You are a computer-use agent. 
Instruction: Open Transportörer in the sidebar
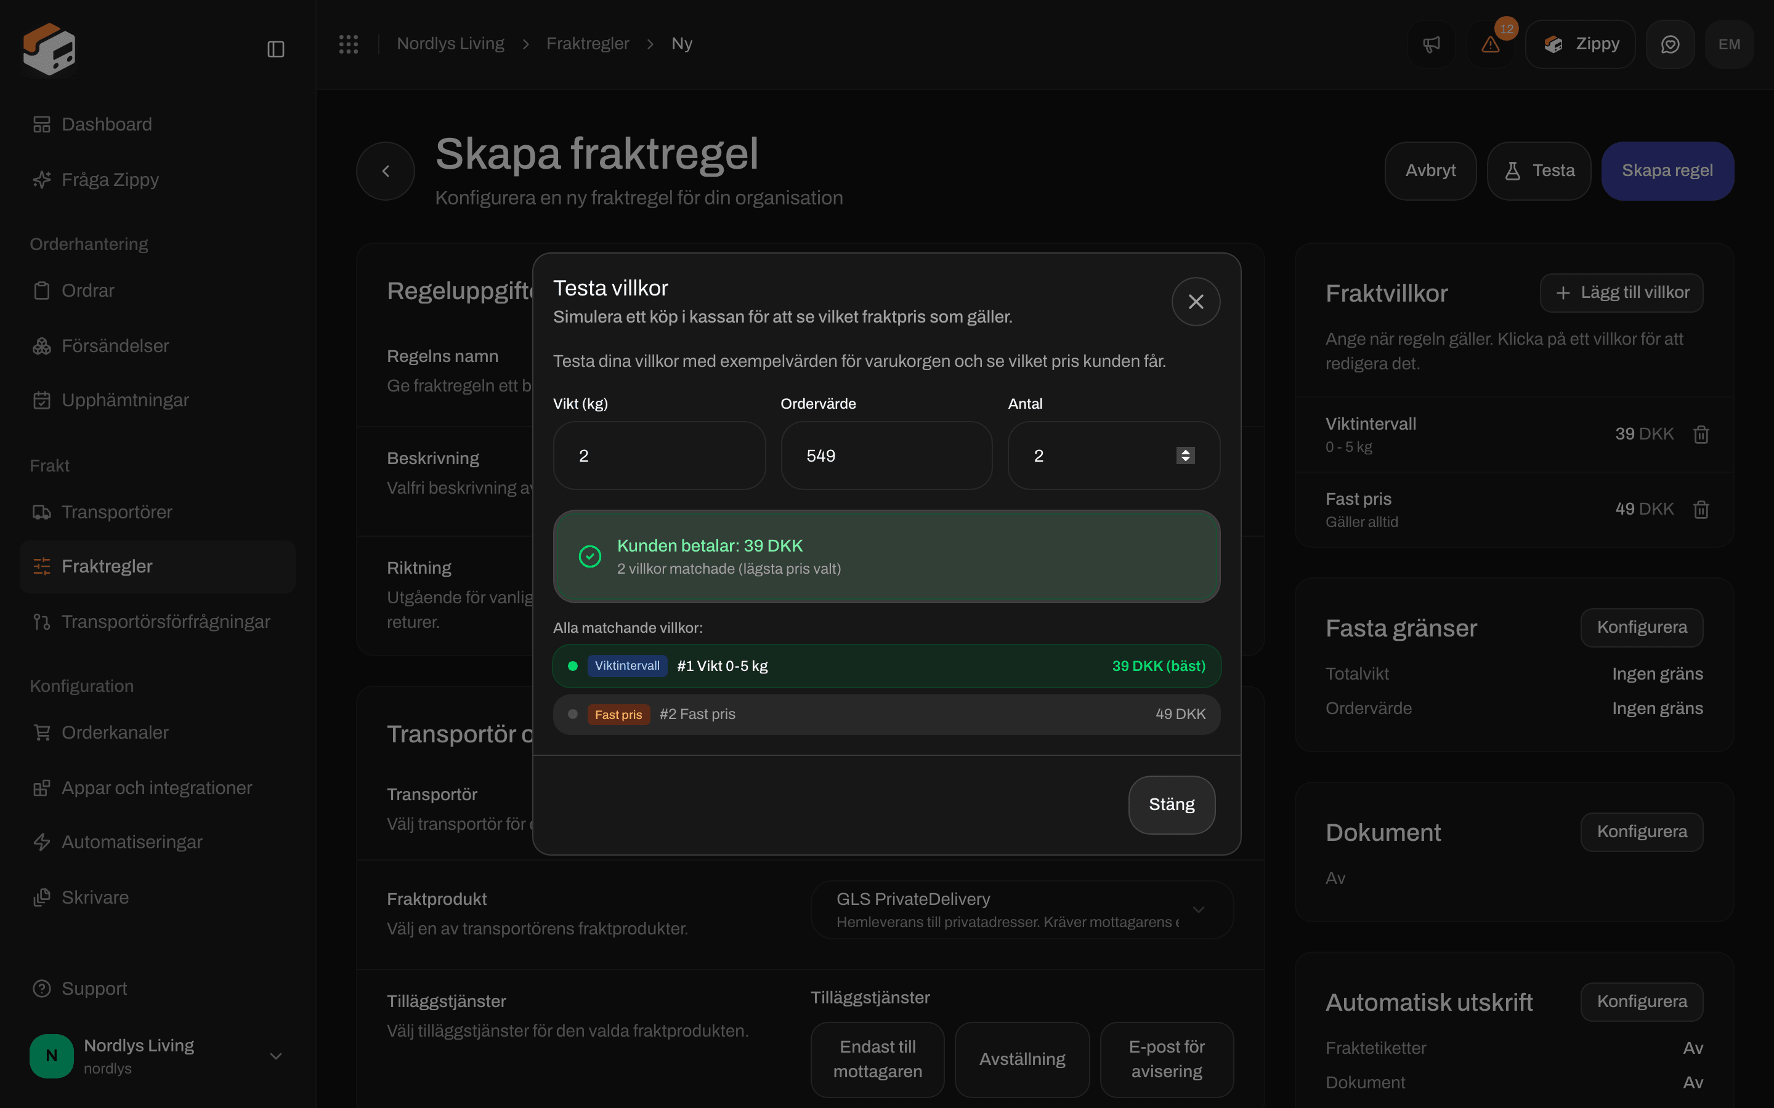pyautogui.click(x=158, y=512)
